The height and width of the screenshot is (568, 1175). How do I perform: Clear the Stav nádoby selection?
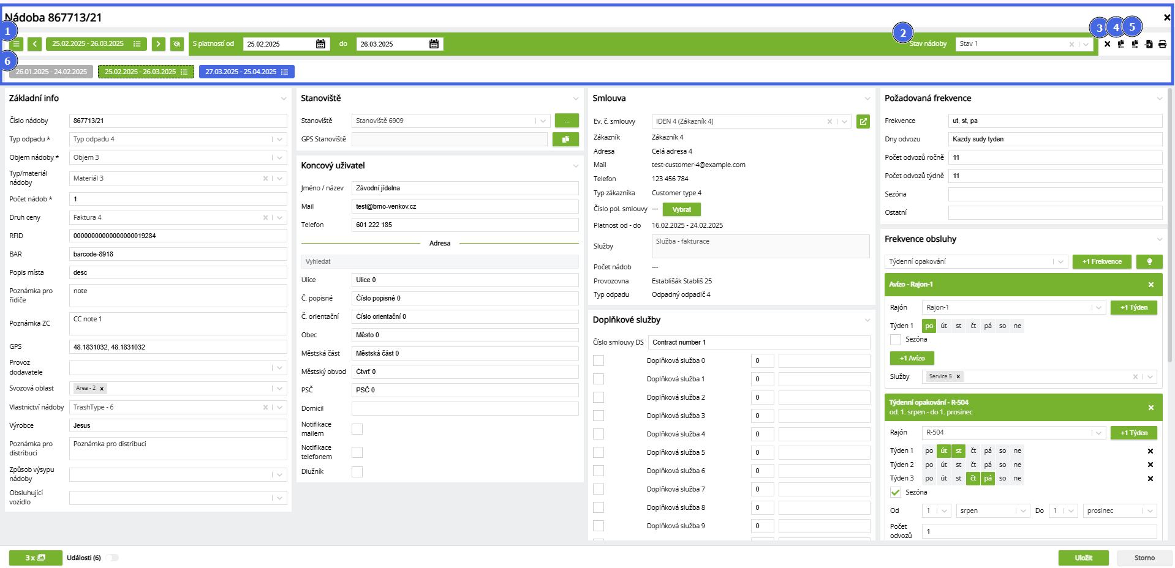tap(1071, 44)
